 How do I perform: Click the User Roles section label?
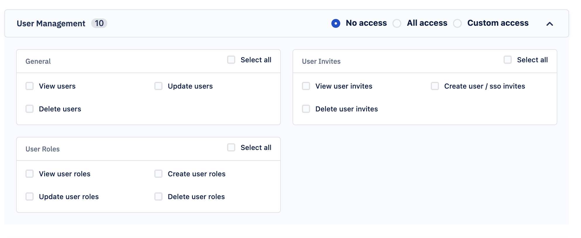point(42,149)
